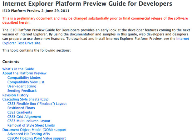The width and height of the screenshot is (192, 140).
Task: Click the page title heading
Action: coord(87,4)
